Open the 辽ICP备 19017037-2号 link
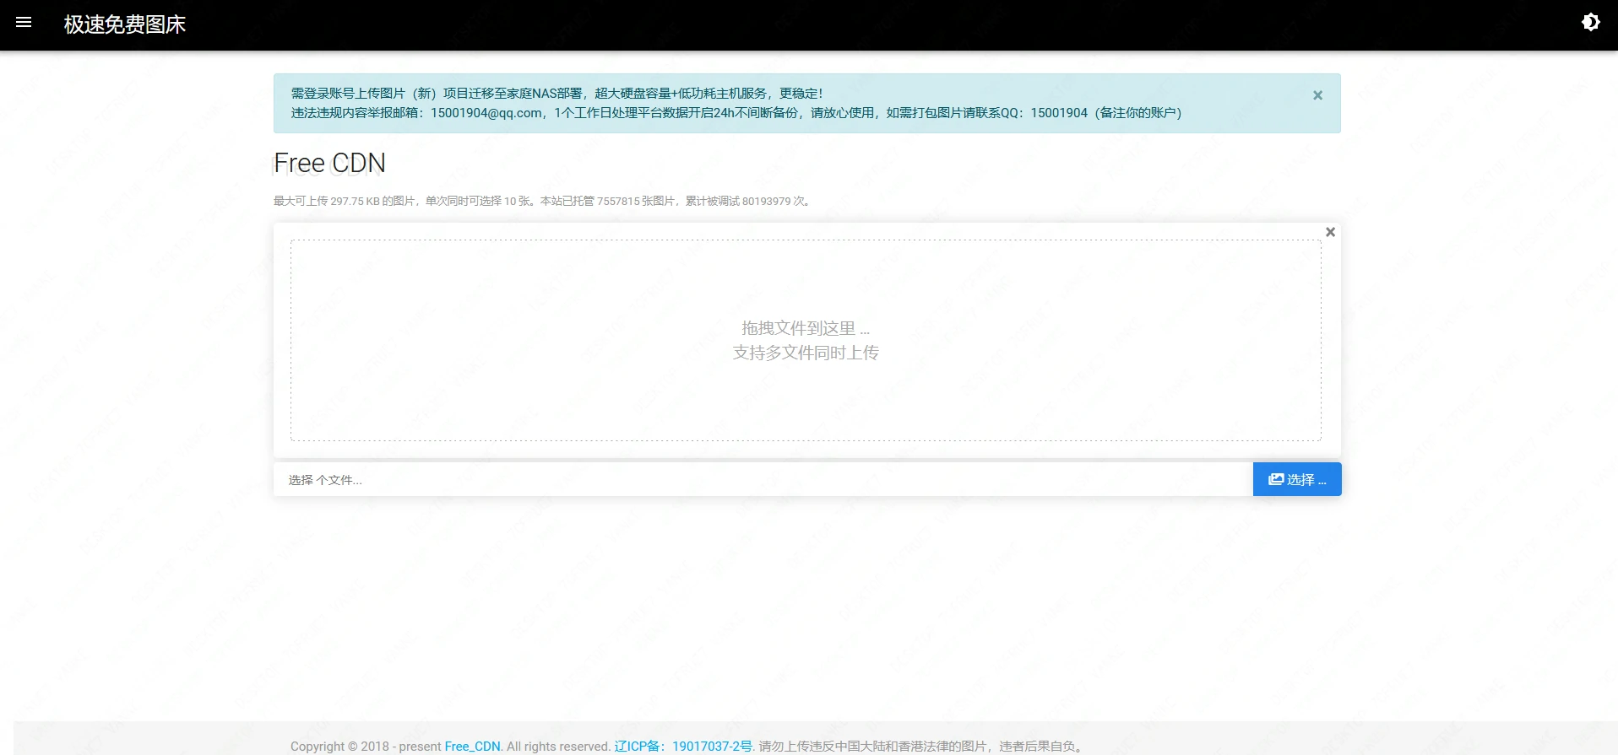Viewport: 1618px width, 755px height. tap(682, 747)
